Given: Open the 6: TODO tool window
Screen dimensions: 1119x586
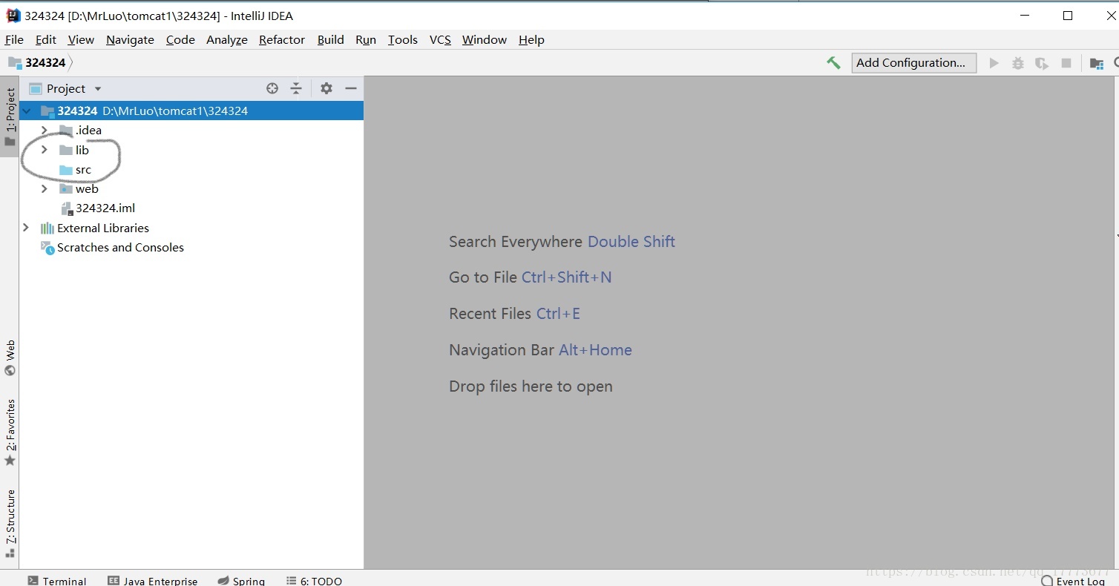Looking at the screenshot, I should (315, 581).
